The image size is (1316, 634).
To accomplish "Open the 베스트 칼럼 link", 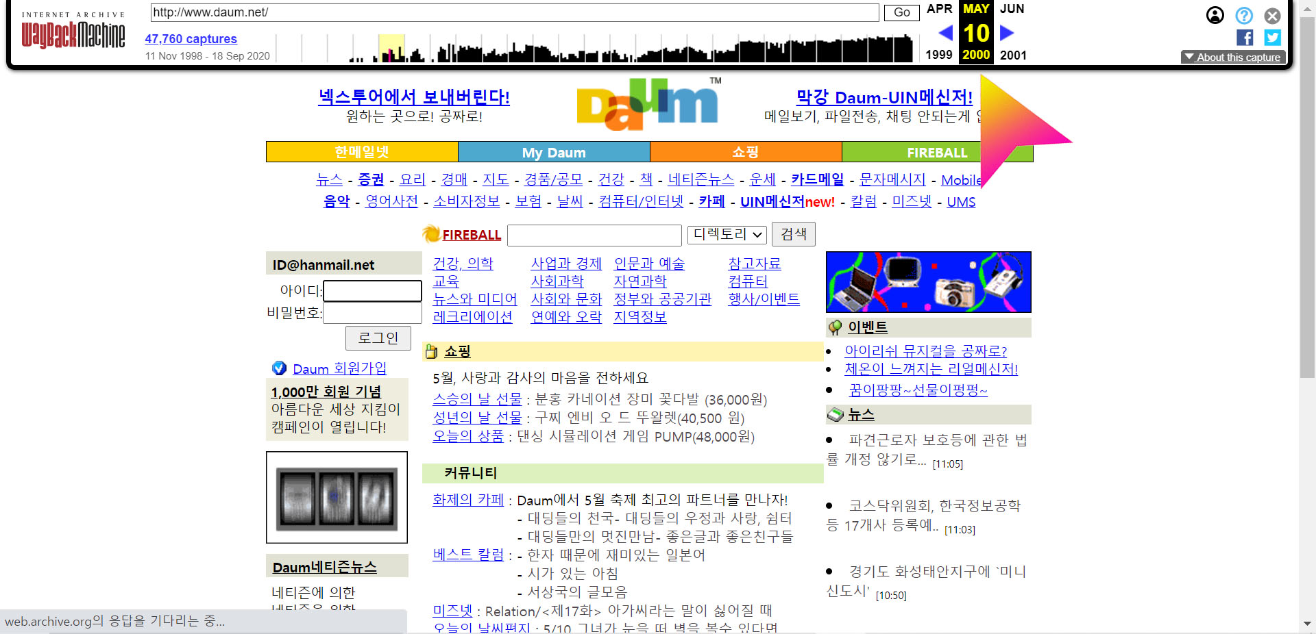I will tap(468, 555).
